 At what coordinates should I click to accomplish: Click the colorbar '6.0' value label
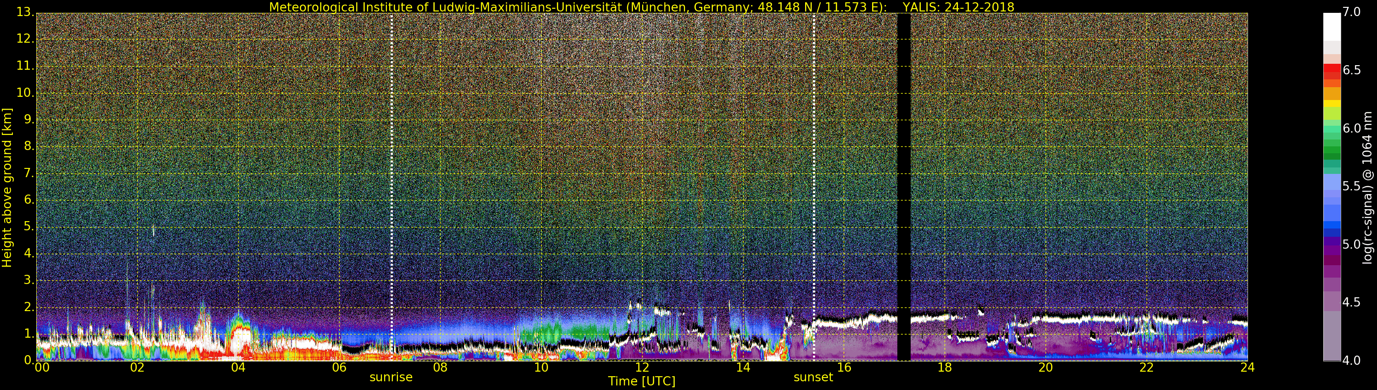pyautogui.click(x=1352, y=128)
